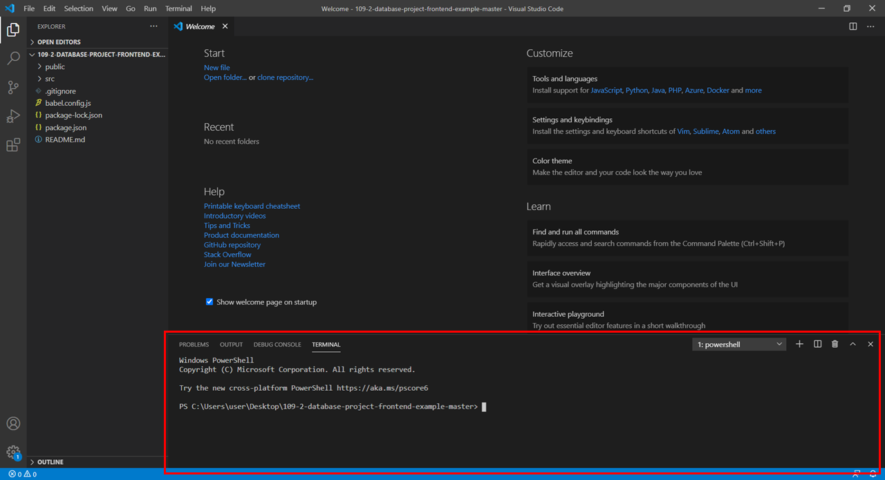This screenshot has height=480, width=885.
Task: Open Introductory videos link
Action: 234,216
